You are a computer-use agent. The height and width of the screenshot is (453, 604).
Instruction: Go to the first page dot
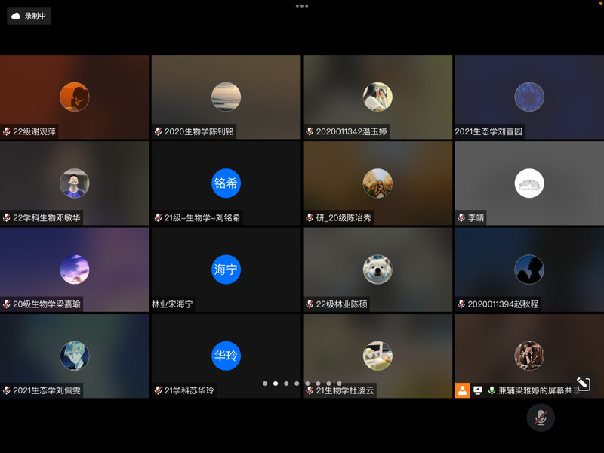[265, 384]
